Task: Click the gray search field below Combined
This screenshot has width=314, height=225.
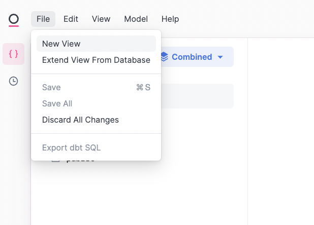Action: [198, 96]
